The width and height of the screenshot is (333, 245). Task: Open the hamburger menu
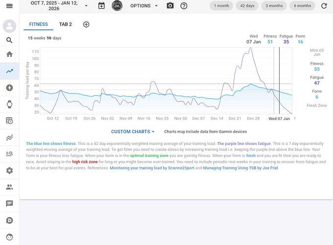(x=9, y=6)
